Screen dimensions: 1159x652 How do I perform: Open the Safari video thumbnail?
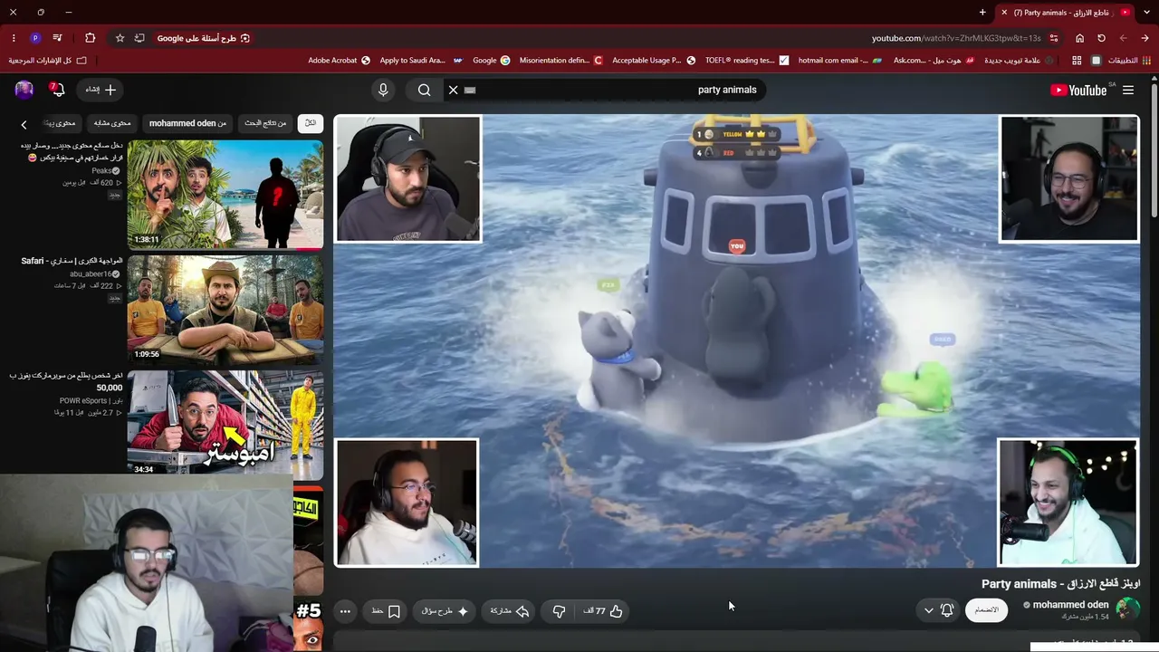point(225,309)
